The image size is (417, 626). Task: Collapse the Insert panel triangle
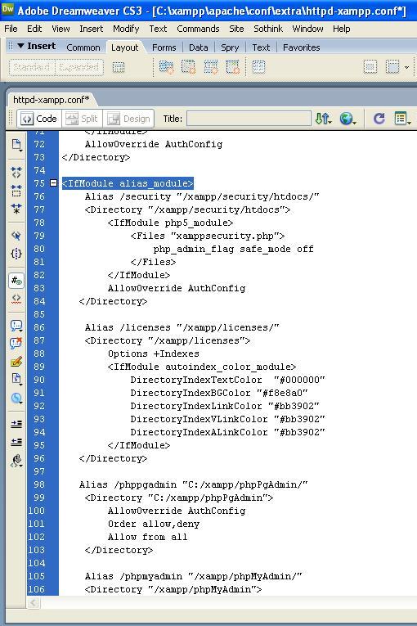click(x=20, y=46)
